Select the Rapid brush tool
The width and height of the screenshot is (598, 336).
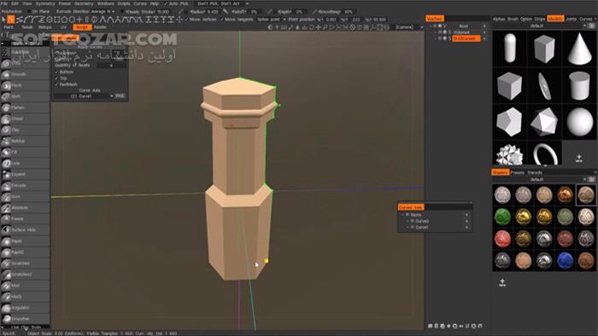point(25,240)
